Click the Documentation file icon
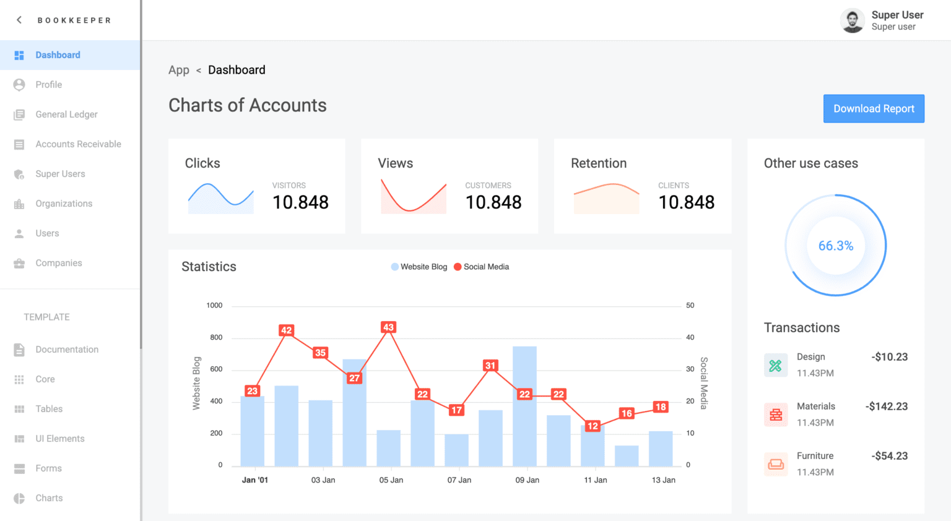951x521 pixels. click(19, 350)
